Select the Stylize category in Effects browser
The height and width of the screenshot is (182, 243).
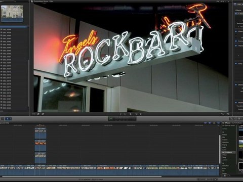pyautogui.click(x=225, y=155)
